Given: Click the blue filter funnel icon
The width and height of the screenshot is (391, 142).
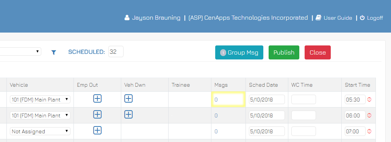Looking at the screenshot, I should 54,52.
